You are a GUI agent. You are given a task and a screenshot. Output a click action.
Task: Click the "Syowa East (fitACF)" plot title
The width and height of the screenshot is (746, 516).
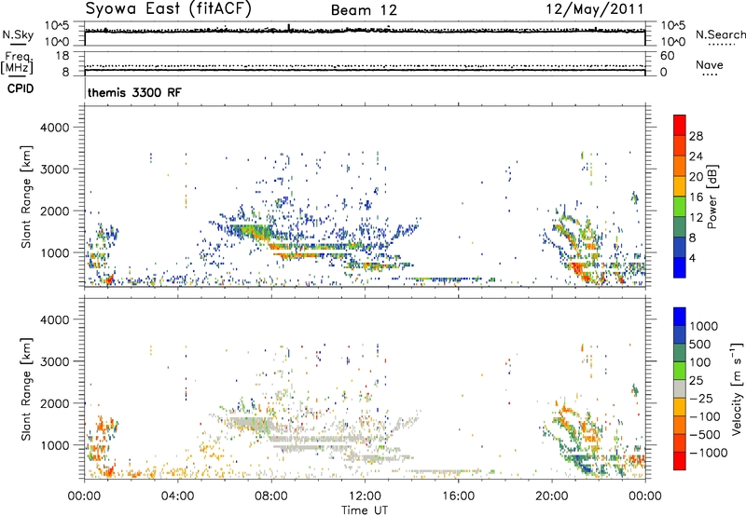(168, 8)
